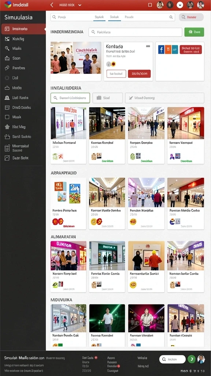The width and height of the screenshot is (211, 376).
Task: Go back using the header arrow
Action: [x=52, y=5]
